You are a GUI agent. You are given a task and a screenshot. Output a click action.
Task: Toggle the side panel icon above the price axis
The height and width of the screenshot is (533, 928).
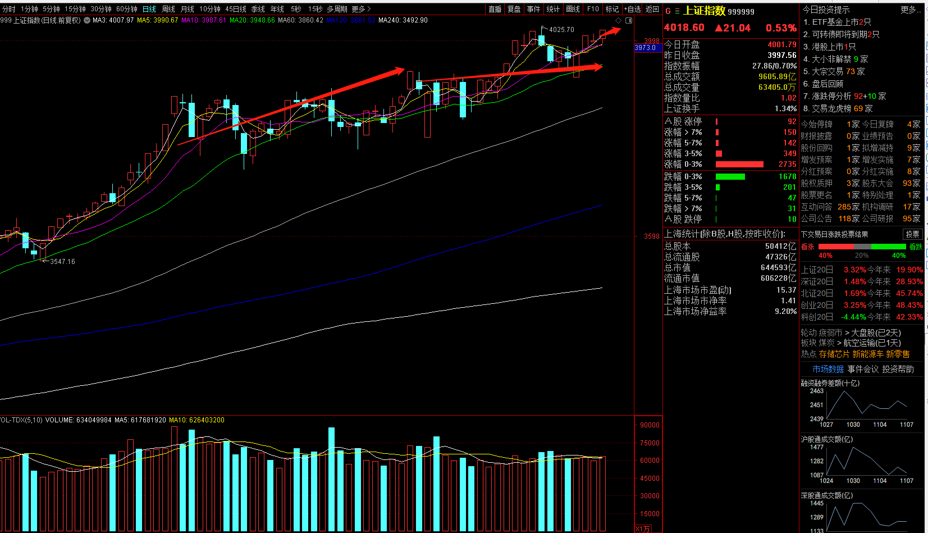(629, 20)
